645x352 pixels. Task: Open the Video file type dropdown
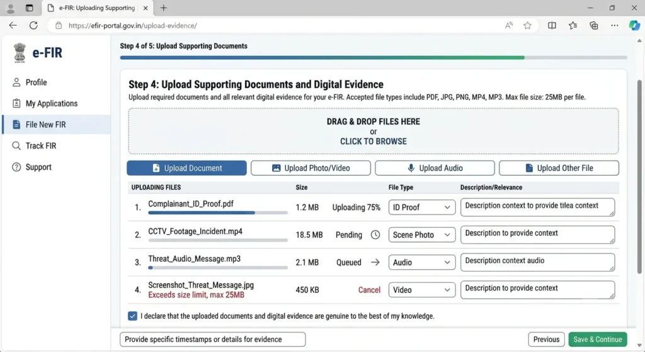tap(421, 290)
